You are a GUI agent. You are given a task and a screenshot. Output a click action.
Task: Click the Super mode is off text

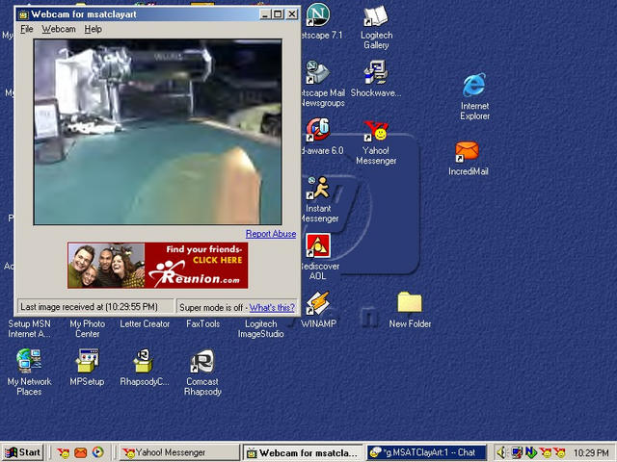[x=211, y=308]
